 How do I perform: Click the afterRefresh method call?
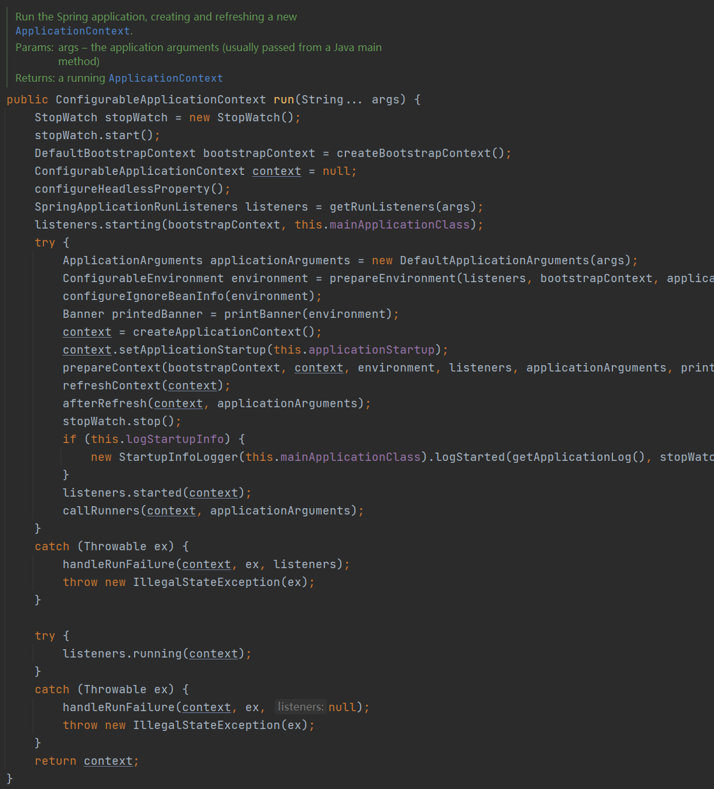click(105, 403)
